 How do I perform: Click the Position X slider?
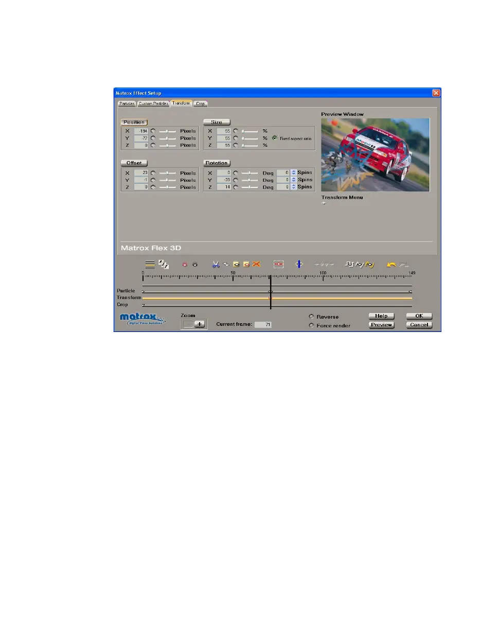click(x=167, y=131)
